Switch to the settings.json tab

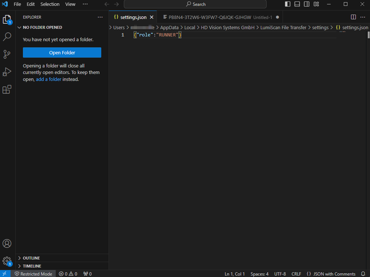[x=133, y=17]
